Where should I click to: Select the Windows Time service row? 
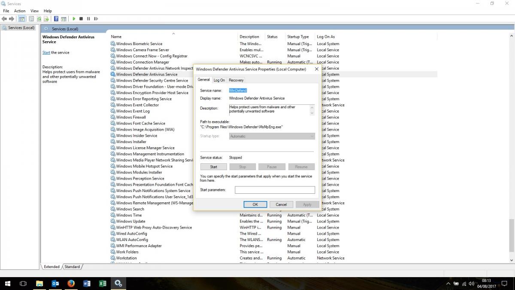pyautogui.click(x=273, y=215)
